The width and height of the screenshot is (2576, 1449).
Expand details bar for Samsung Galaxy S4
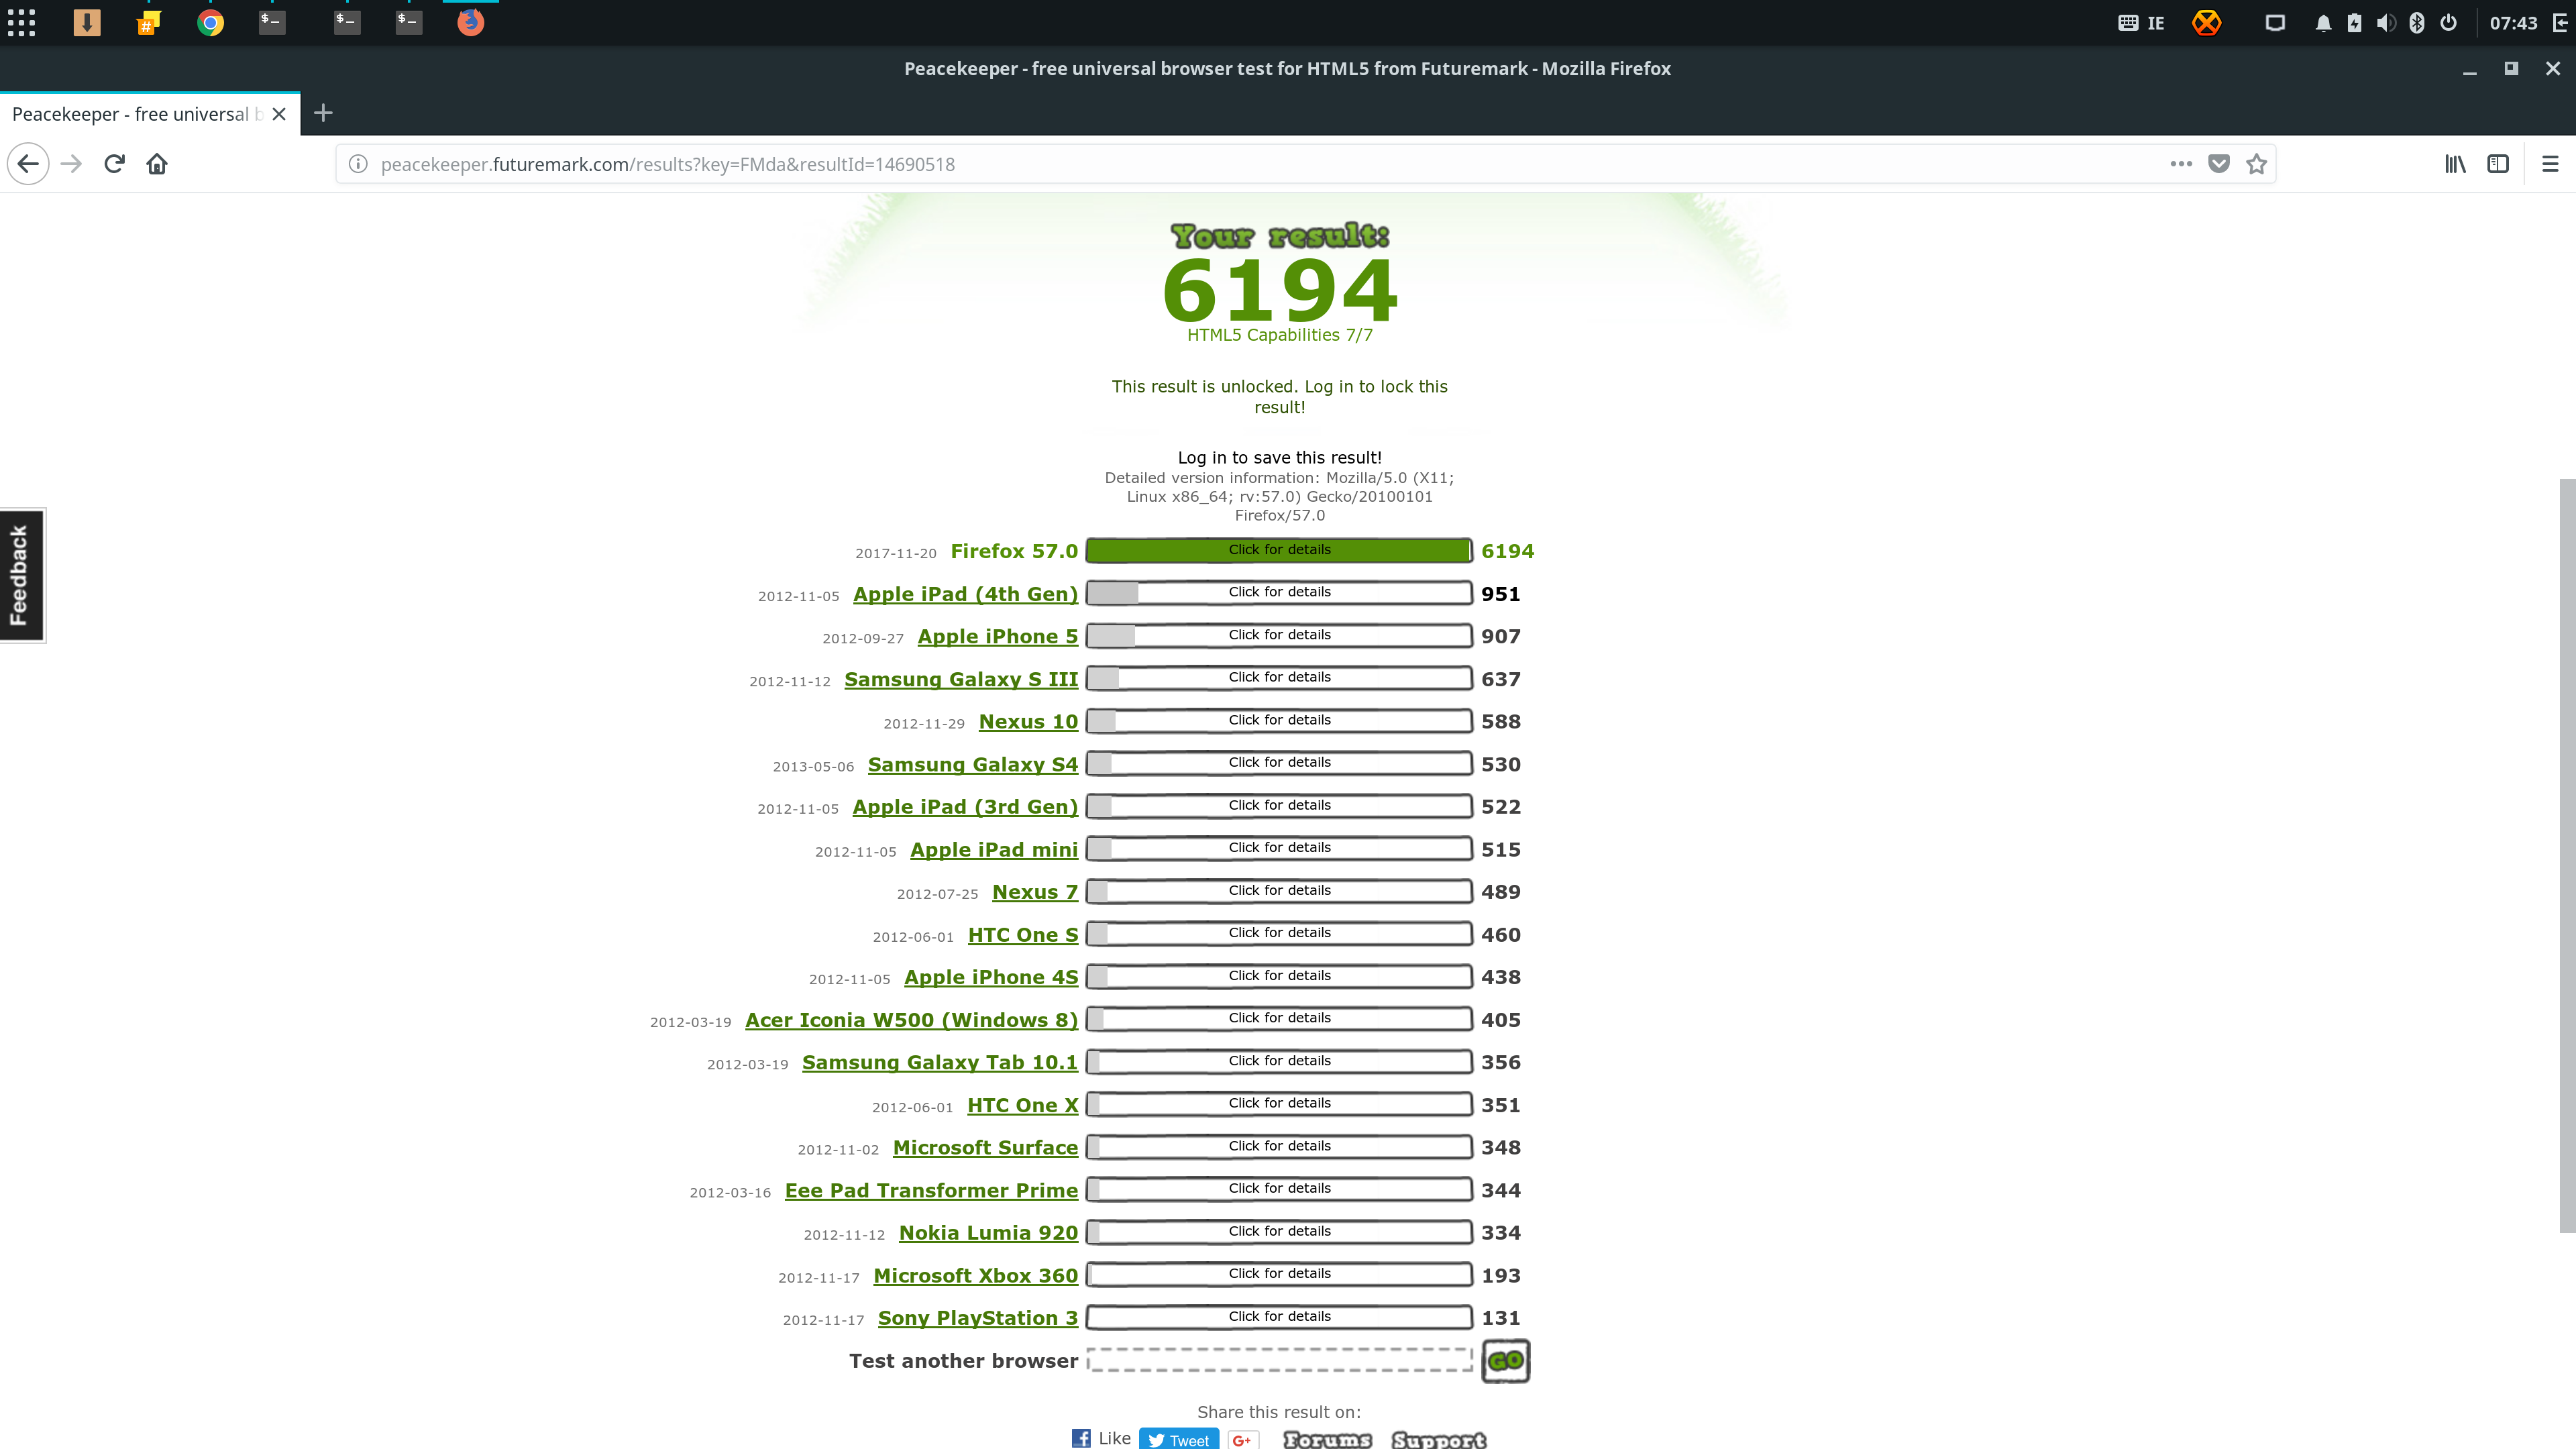pos(1279,763)
